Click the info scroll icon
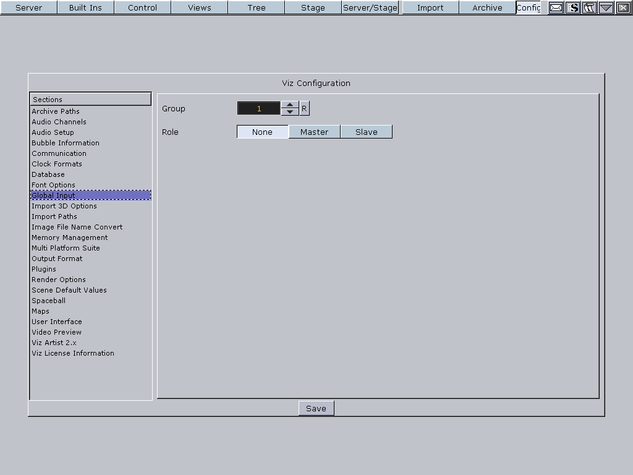Viewport: 633px width, 475px height. tap(590, 7)
